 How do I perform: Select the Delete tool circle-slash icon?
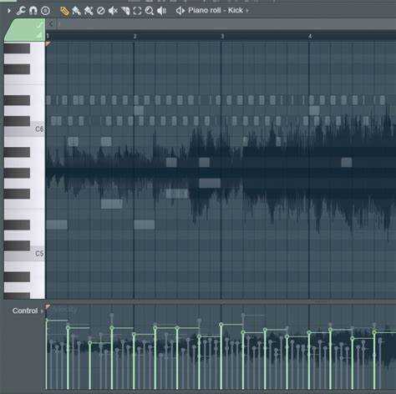(x=100, y=11)
